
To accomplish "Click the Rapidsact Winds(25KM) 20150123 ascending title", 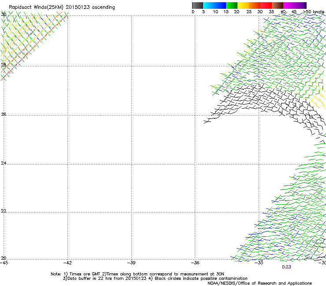I will pos(62,7).
